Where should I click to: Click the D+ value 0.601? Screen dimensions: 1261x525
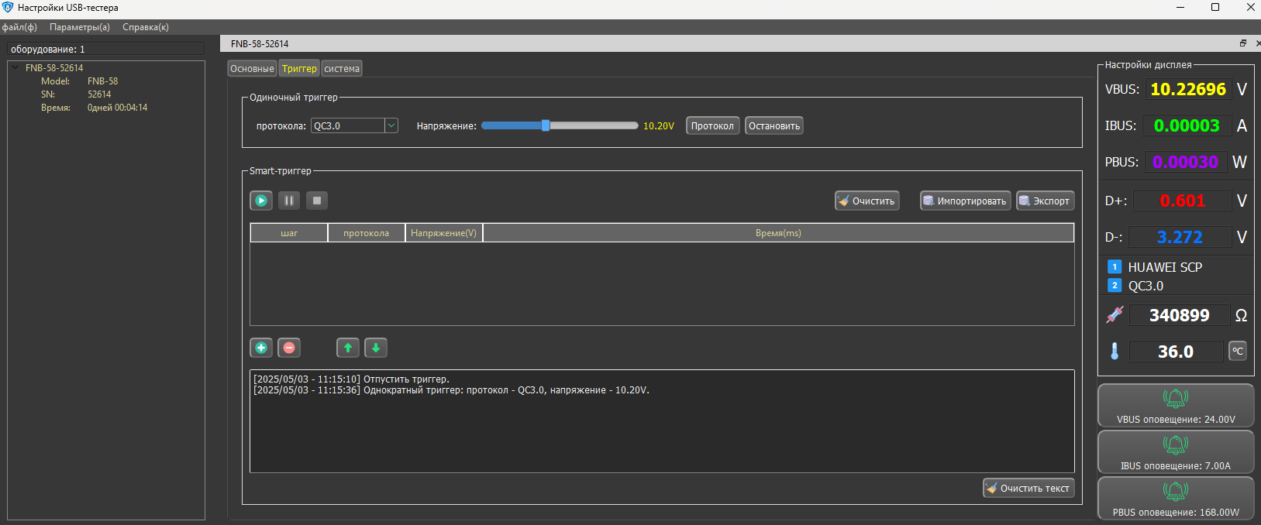[1183, 201]
